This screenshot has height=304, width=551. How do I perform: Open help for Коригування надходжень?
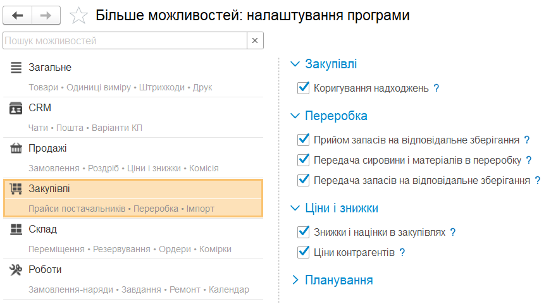click(x=436, y=88)
